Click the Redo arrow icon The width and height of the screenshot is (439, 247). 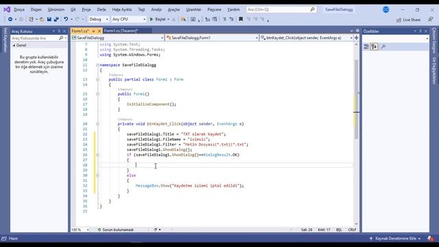coord(78,19)
